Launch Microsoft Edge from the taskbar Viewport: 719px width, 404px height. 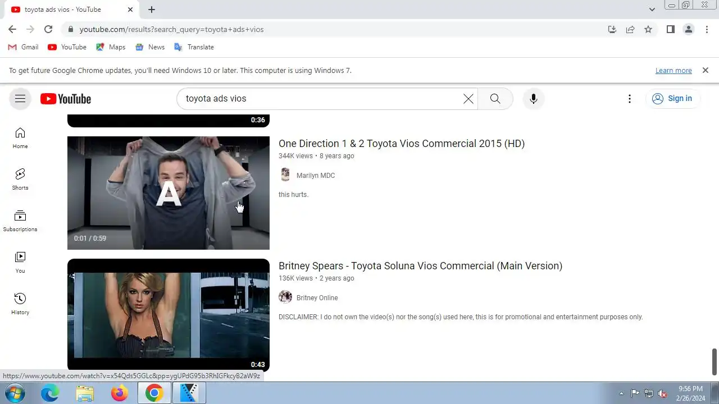50,393
